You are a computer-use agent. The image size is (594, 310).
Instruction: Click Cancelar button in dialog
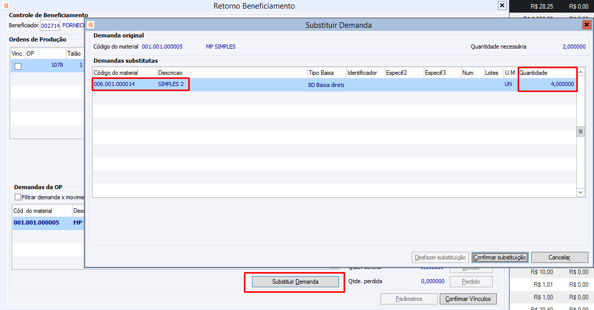[560, 257]
